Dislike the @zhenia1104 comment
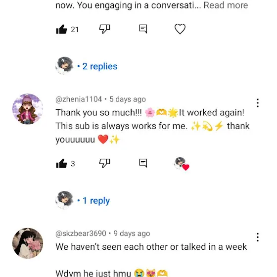 click(x=104, y=163)
